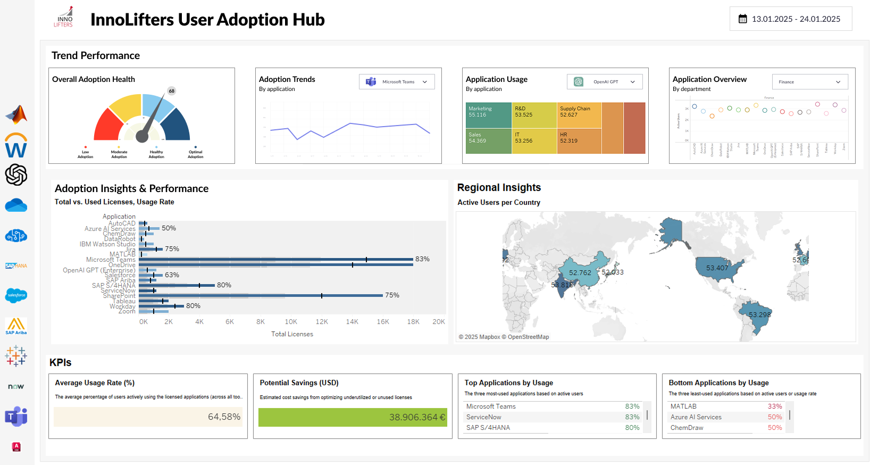Select the SAP Ariba sidebar icon
The image size is (870, 465).
click(x=16, y=326)
